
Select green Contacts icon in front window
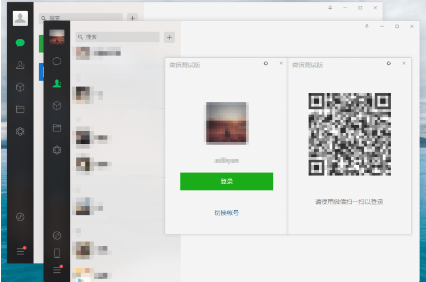coord(57,83)
